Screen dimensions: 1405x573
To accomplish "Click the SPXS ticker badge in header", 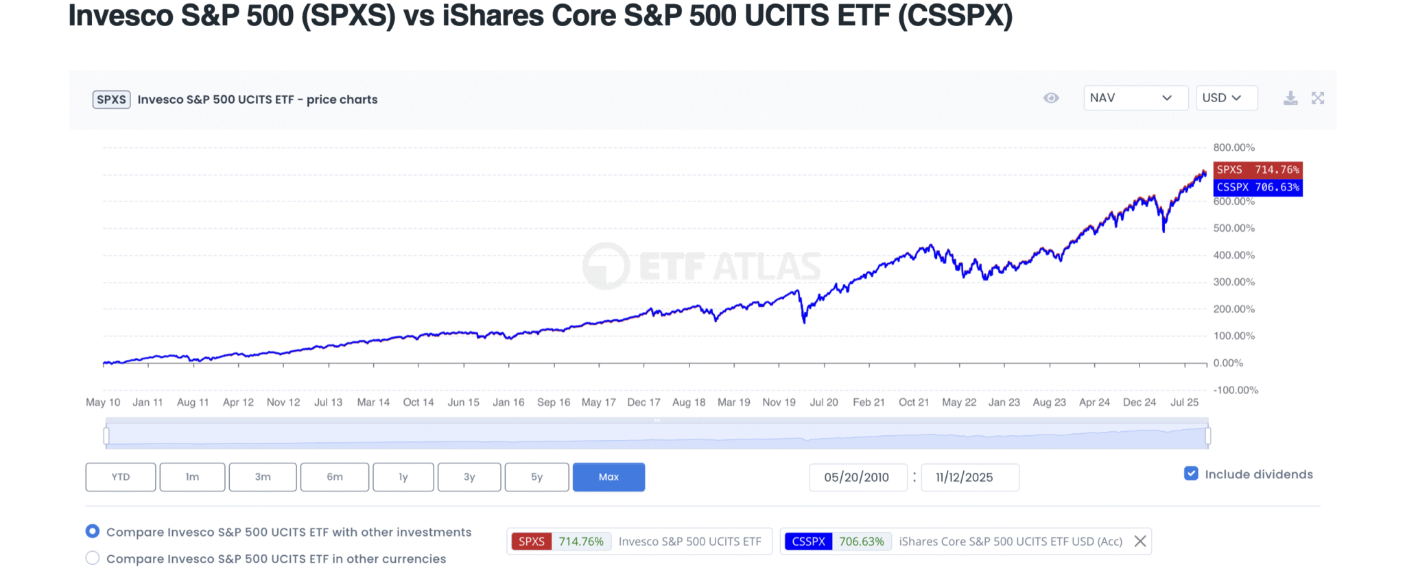I will tap(111, 99).
